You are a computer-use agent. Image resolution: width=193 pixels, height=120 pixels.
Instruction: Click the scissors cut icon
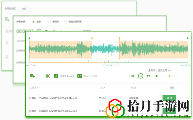[x=48, y=76]
